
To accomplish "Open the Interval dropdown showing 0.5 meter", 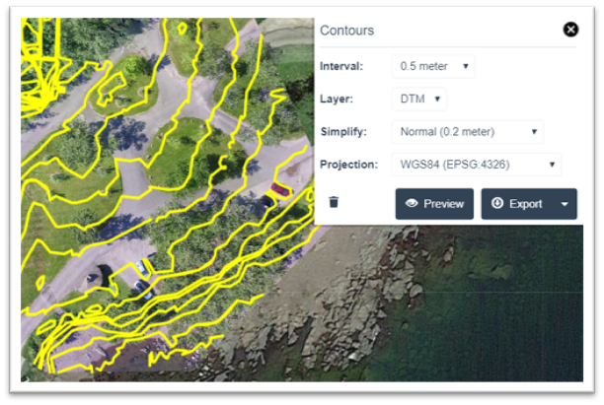I will click(432, 67).
